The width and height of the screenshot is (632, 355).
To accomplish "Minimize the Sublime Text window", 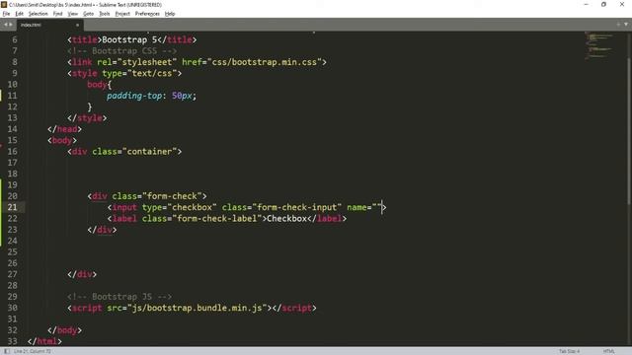I will click(586, 4).
